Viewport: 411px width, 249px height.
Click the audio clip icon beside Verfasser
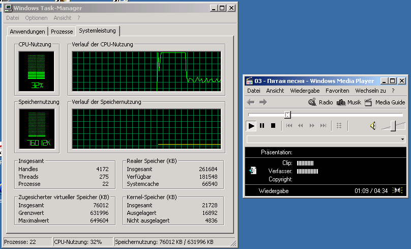[253, 171]
